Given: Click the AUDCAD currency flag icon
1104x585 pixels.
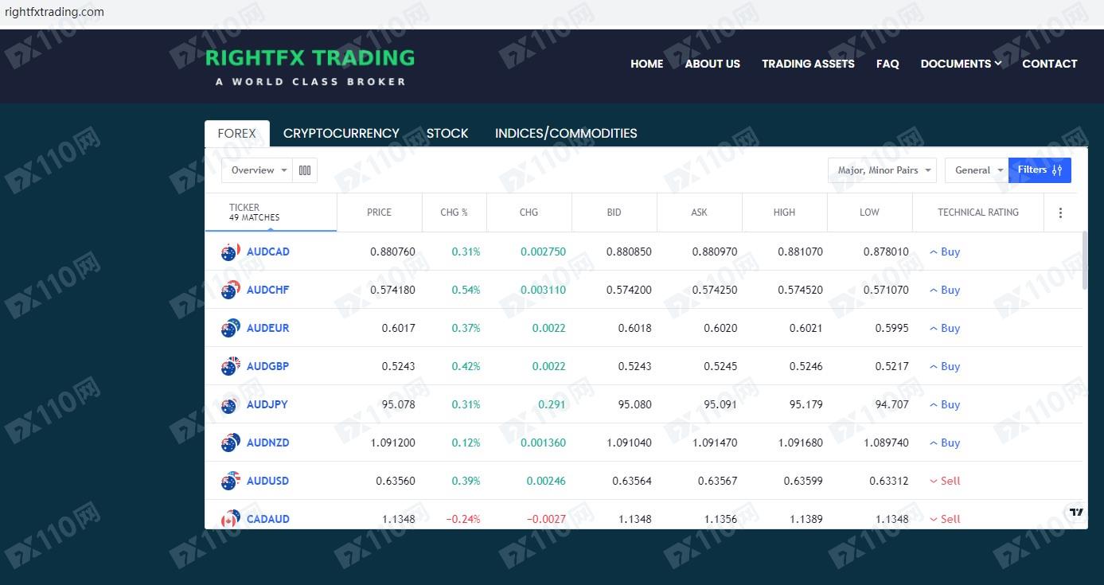Looking at the screenshot, I should coord(231,252).
